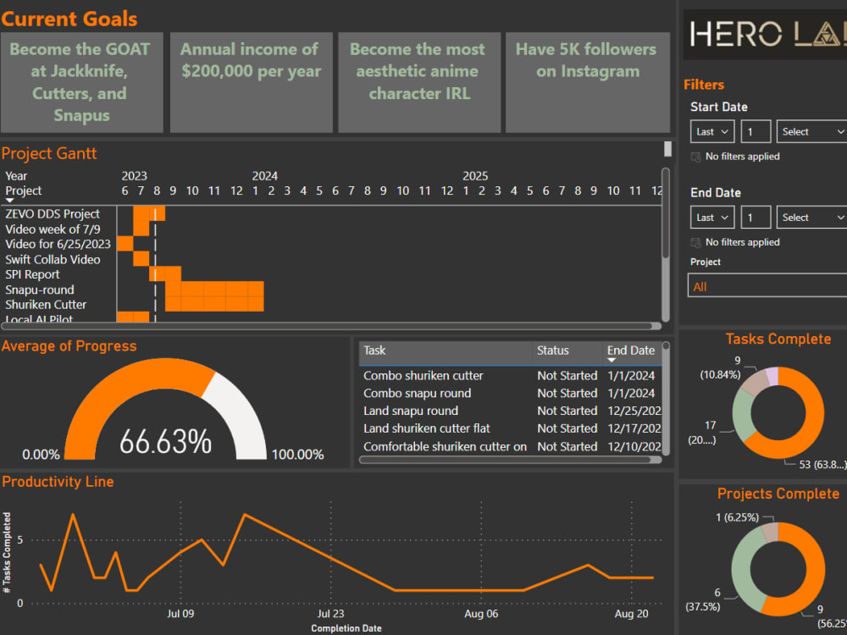Click the Gantt horizontal scrollbar

tap(332, 326)
